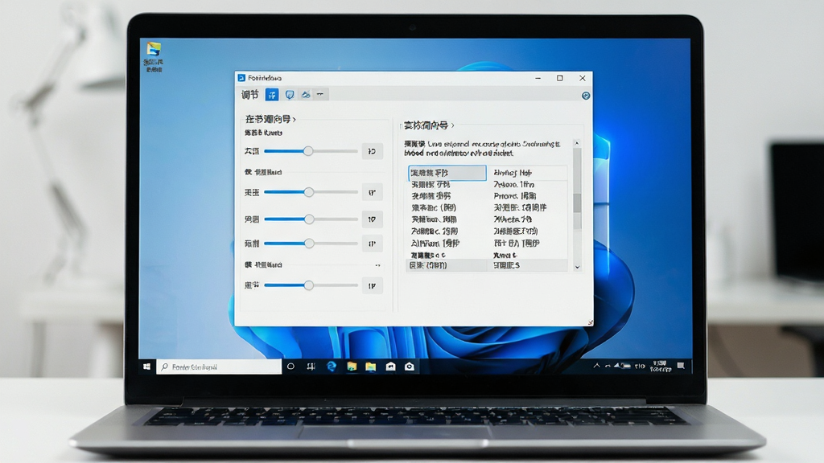824x463 pixels.
Task: Open the Windows Start menu
Action: [146, 367]
